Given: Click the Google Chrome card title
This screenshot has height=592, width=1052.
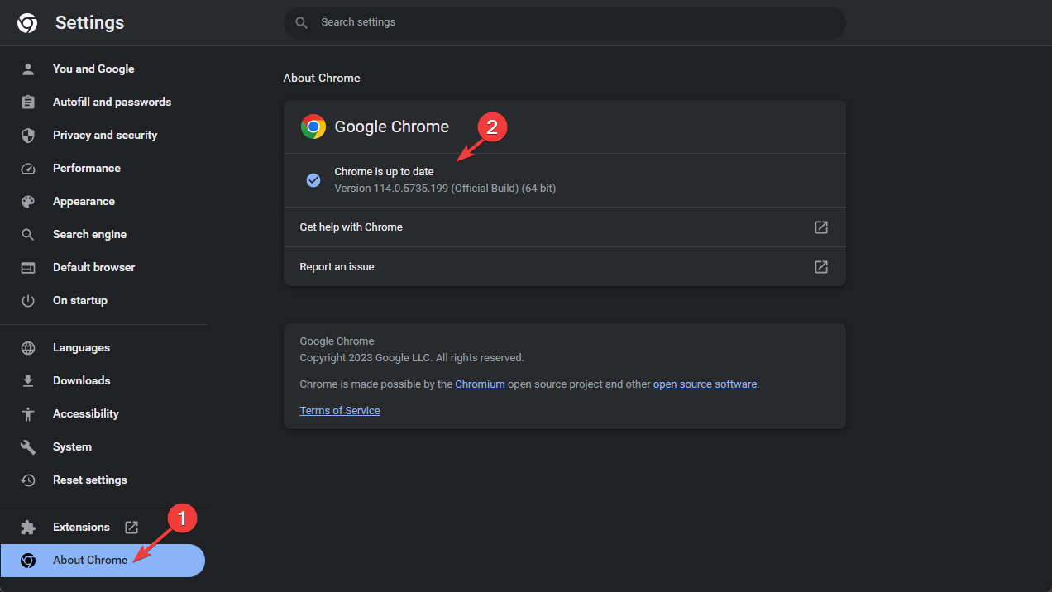Looking at the screenshot, I should pos(392,127).
